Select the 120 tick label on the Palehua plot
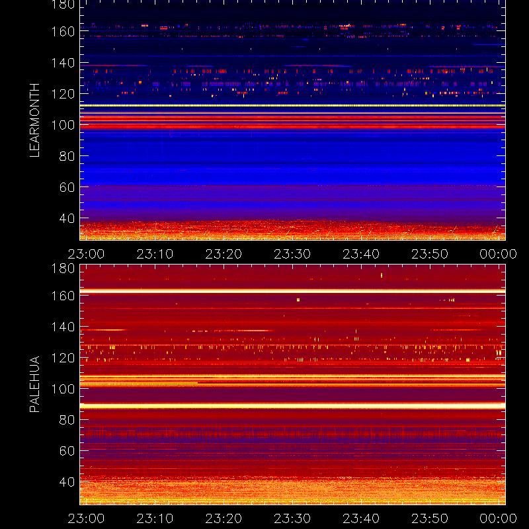529x529 pixels. tap(63, 358)
